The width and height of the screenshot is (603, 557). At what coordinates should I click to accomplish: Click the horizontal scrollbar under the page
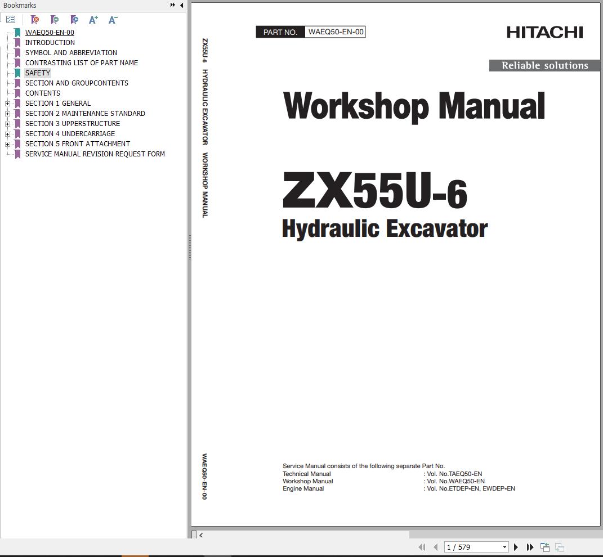point(506,534)
